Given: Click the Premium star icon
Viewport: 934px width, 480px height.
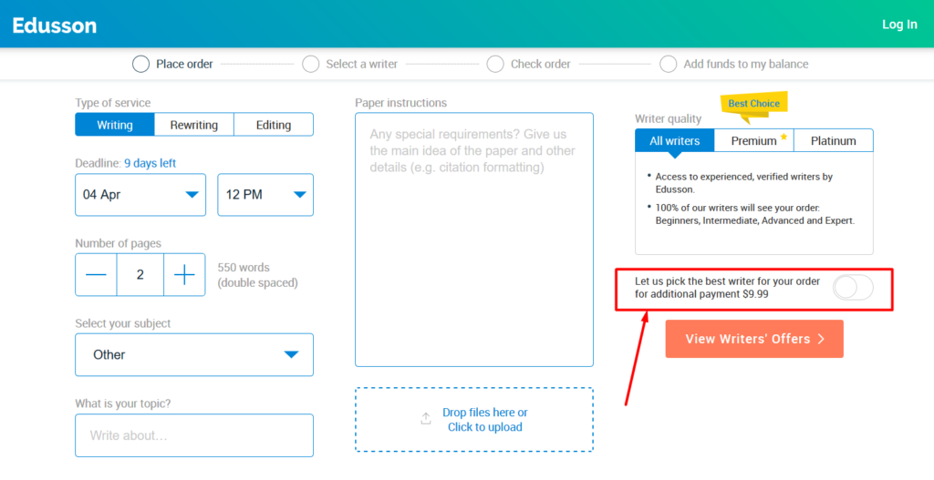Looking at the screenshot, I should point(784,137).
